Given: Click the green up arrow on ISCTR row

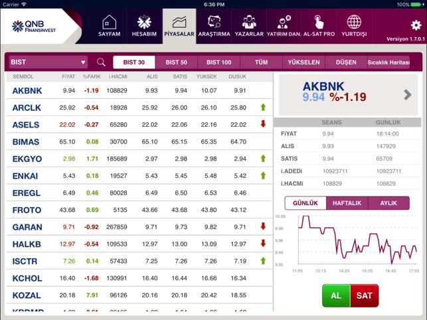Looking at the screenshot, I should [x=263, y=261].
